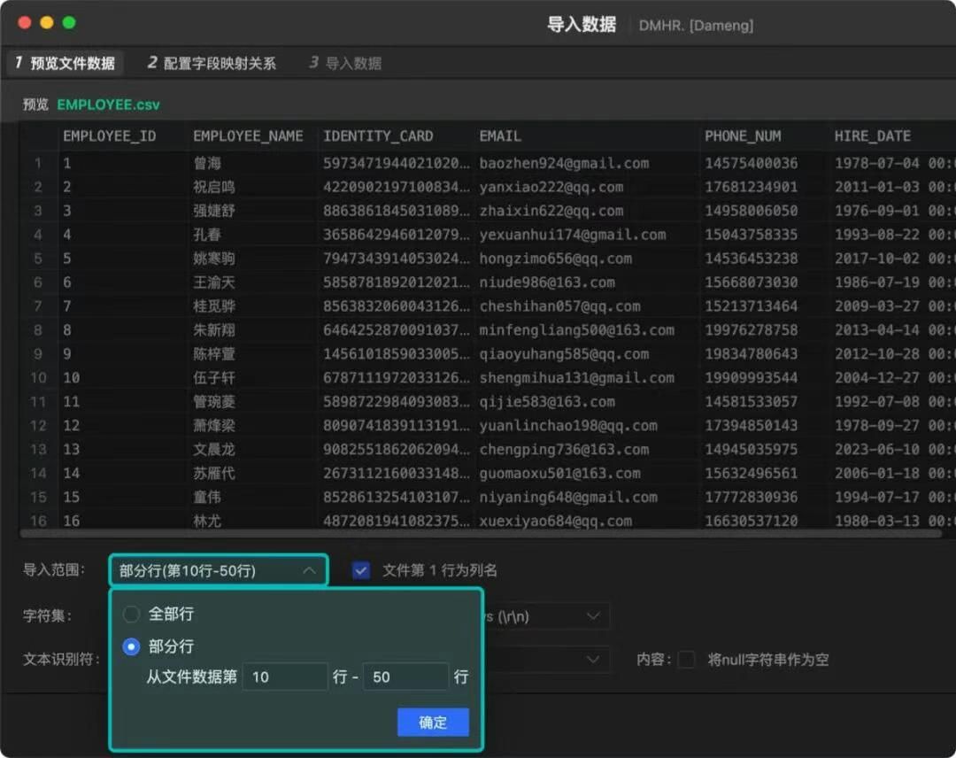The height and width of the screenshot is (758, 956).
Task: Click phone number 15043758335
Action: (x=752, y=234)
